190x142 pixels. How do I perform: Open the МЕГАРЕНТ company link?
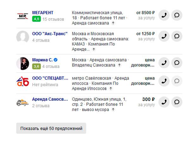pos(43,13)
